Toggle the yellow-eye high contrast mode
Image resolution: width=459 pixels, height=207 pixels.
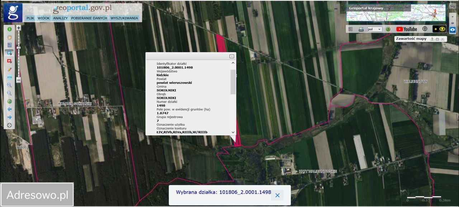tap(440, 29)
